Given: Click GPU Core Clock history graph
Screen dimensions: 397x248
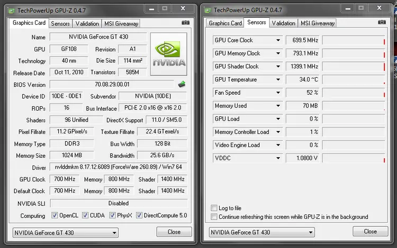Looking at the screenshot, I should click(x=354, y=40).
